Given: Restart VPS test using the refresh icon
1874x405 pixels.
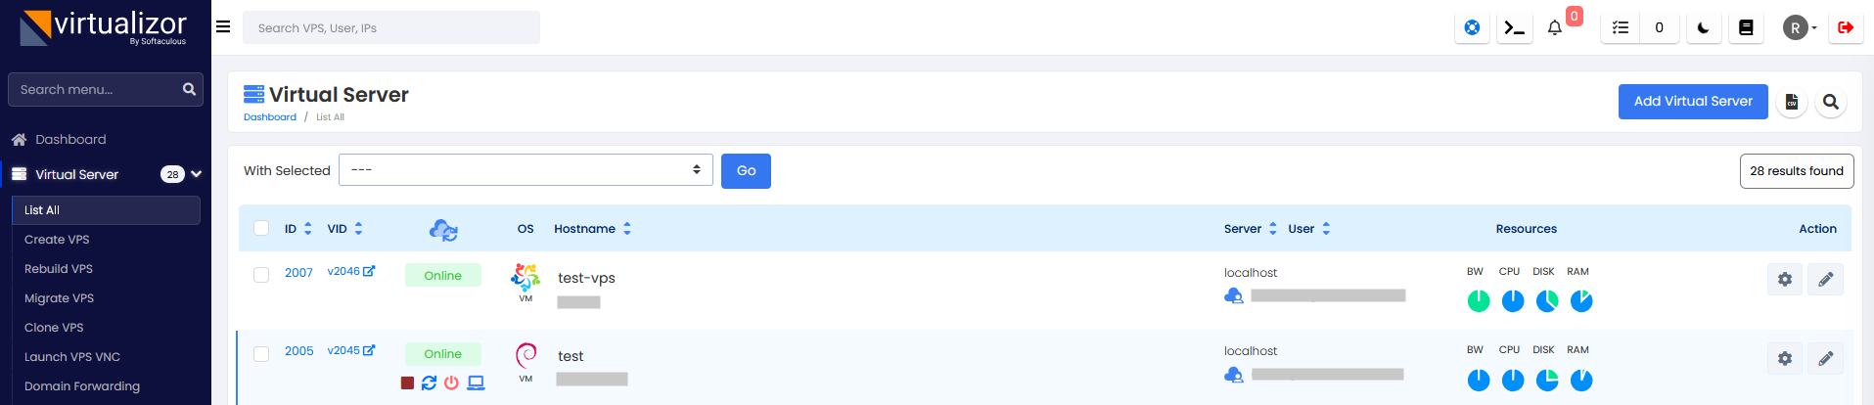Looking at the screenshot, I should click(x=429, y=382).
